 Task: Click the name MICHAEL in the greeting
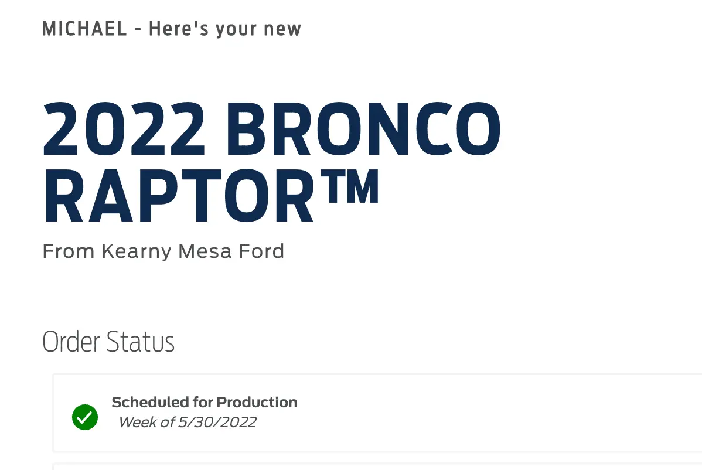[x=85, y=29]
